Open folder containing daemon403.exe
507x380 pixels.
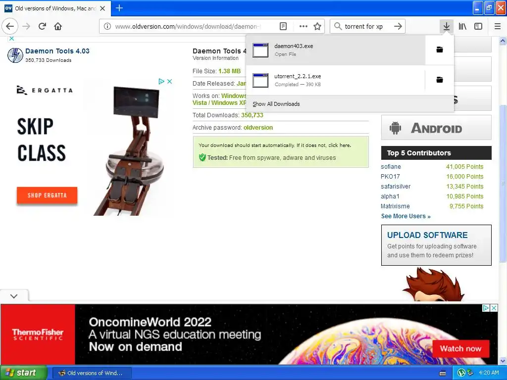click(x=440, y=50)
